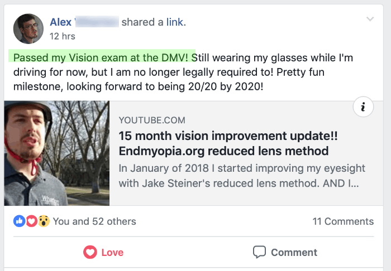Click the heart icon in the Love button

tap(89, 252)
